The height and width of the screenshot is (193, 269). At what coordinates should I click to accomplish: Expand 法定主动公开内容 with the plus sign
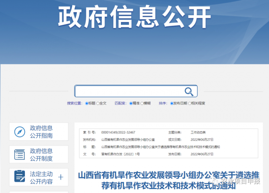(61, 177)
